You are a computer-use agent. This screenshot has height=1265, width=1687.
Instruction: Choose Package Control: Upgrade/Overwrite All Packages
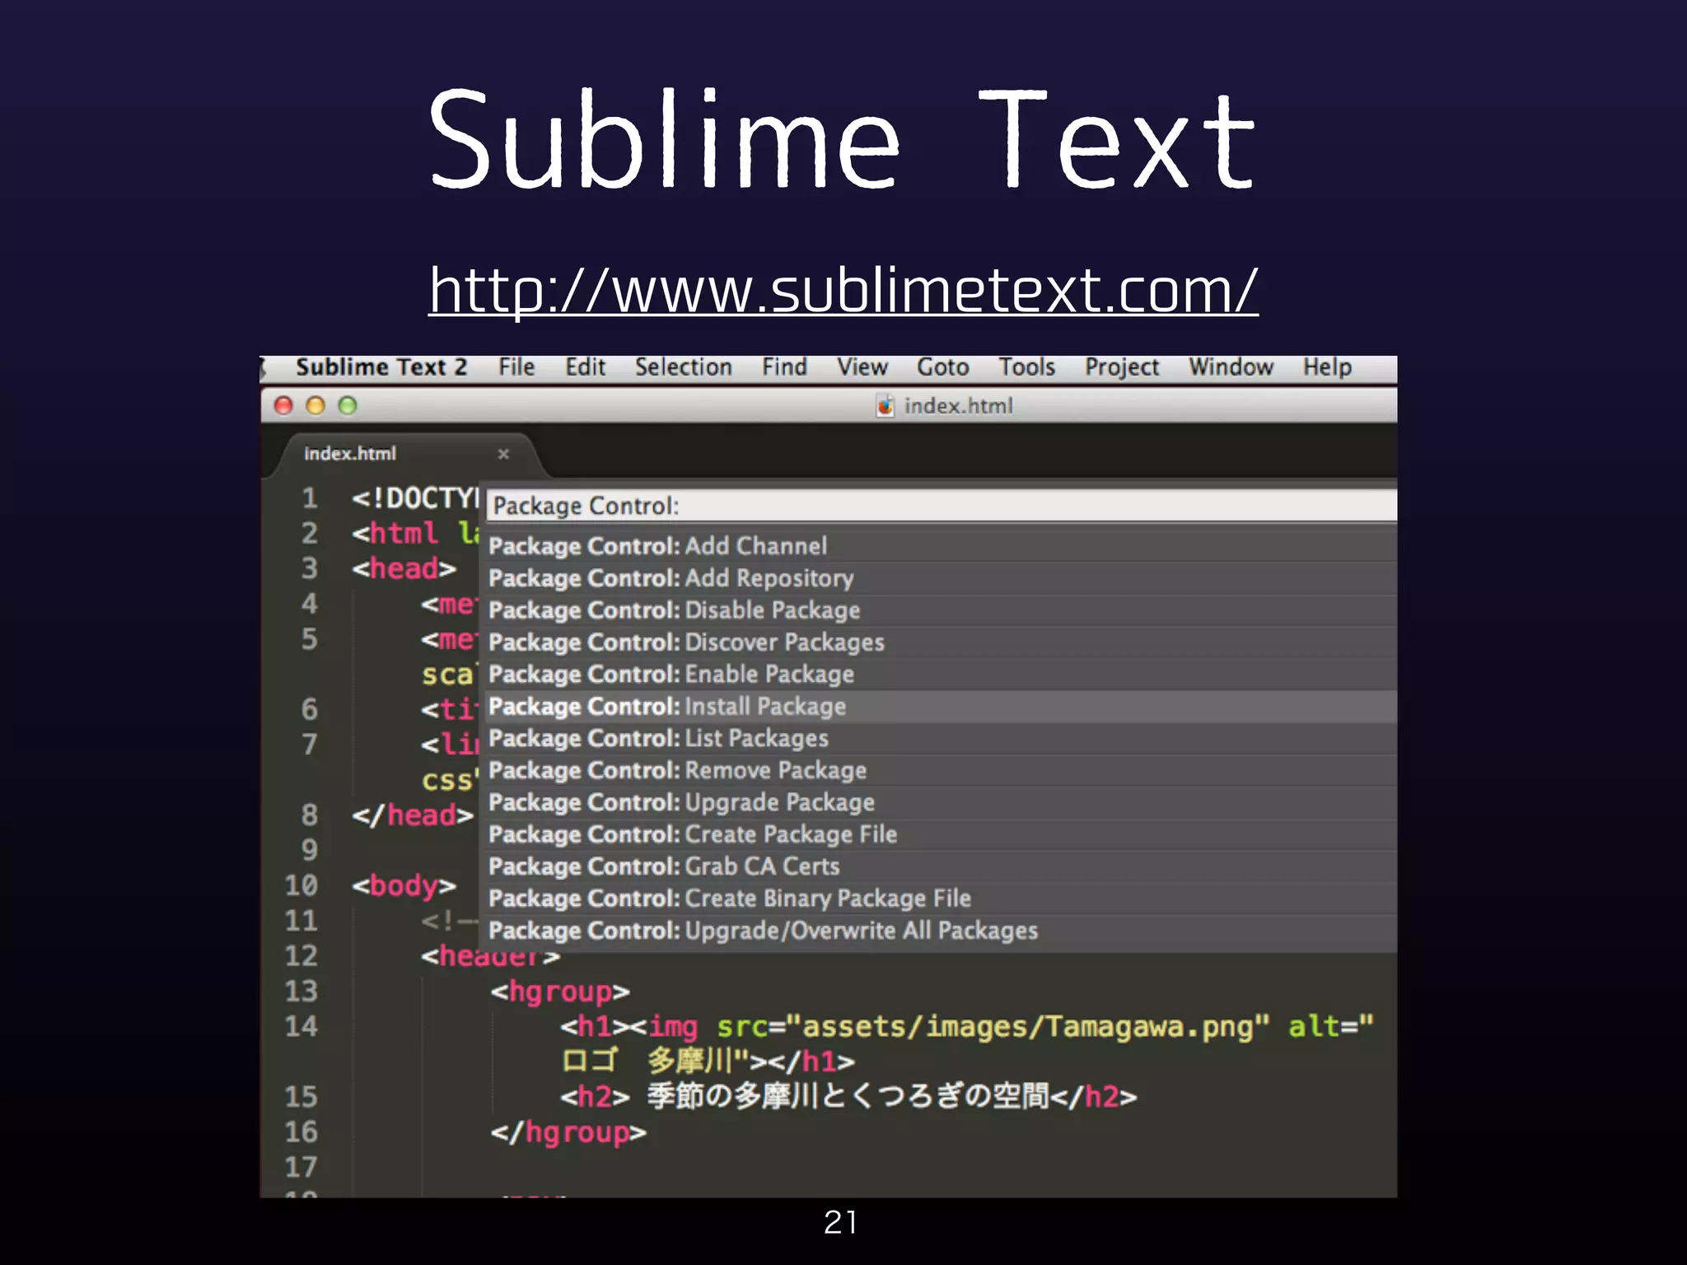(x=942, y=931)
